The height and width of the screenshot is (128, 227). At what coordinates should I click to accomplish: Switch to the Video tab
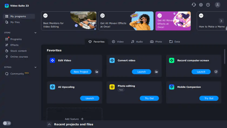click(x=118, y=41)
